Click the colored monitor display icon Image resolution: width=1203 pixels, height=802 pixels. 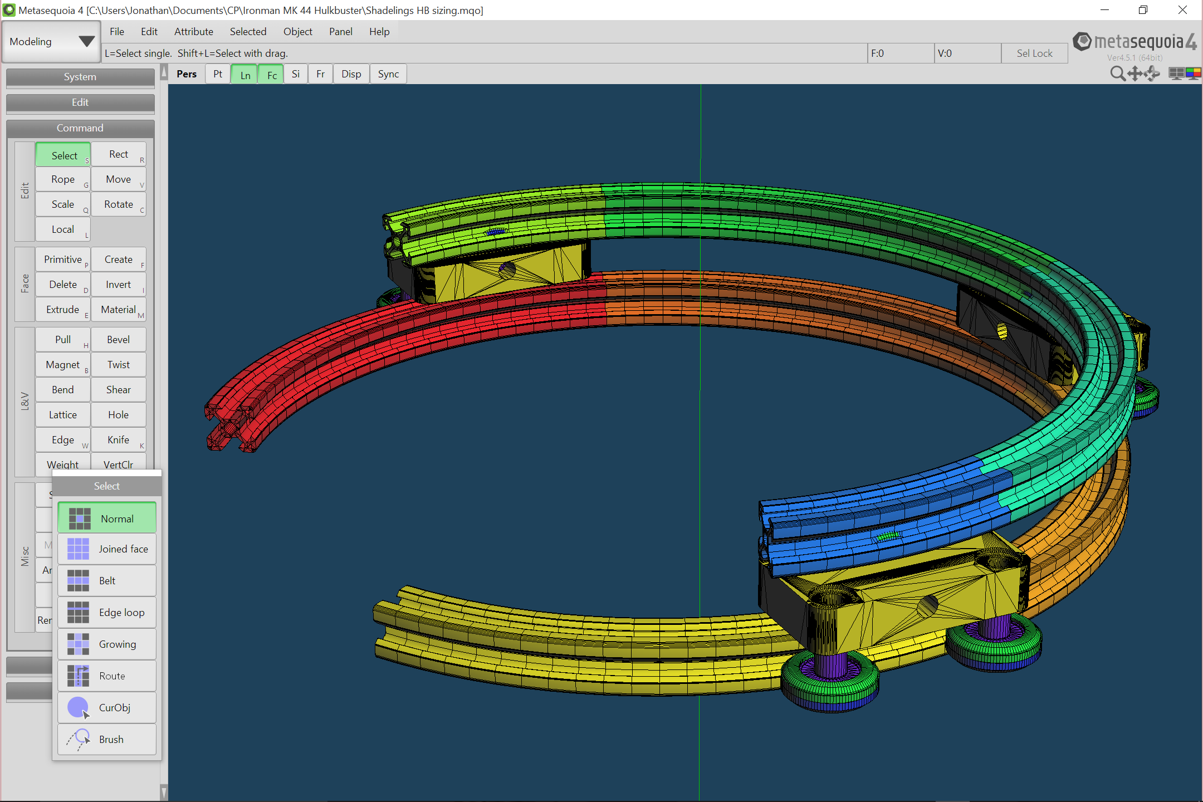[x=1193, y=74]
